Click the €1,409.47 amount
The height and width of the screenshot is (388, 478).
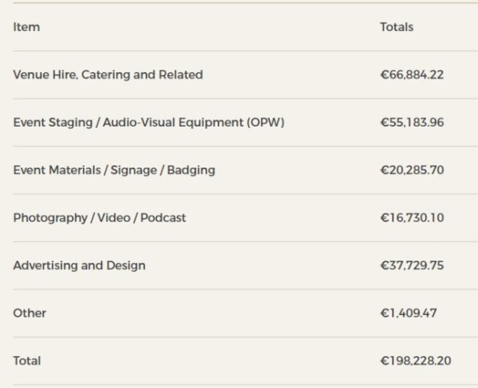point(408,313)
